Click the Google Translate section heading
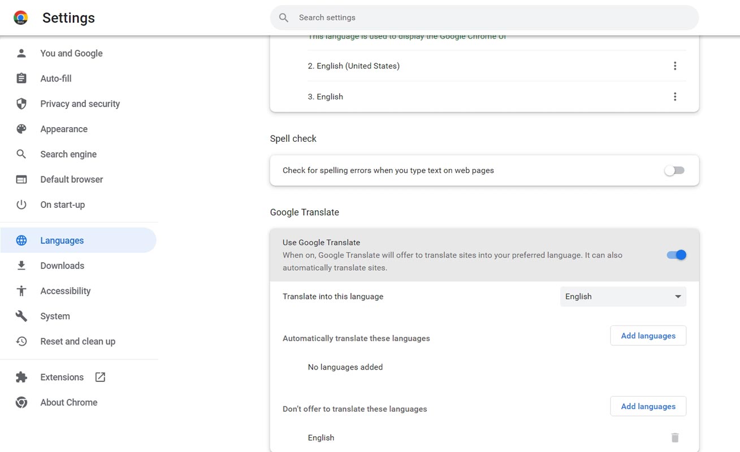Screen dimensions: 740x452 [x=304, y=212]
